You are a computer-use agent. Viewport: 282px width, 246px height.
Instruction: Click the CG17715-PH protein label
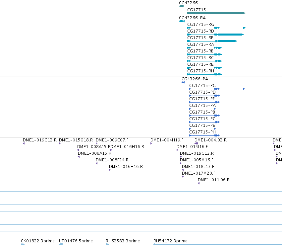(x=202, y=132)
